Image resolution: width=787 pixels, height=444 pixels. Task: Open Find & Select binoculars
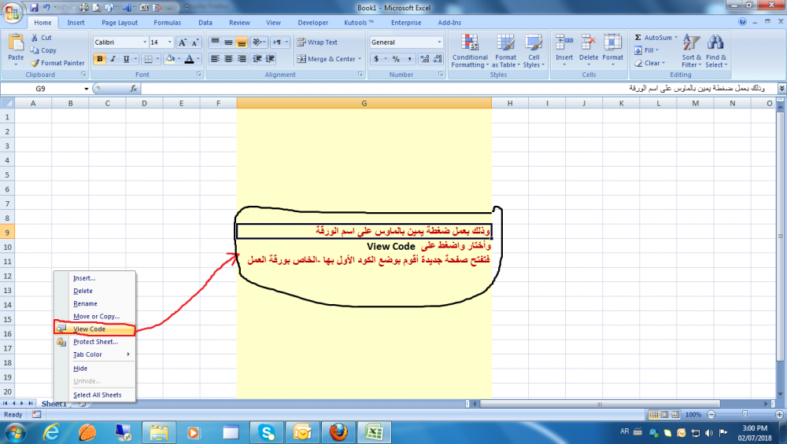pyautogui.click(x=715, y=50)
